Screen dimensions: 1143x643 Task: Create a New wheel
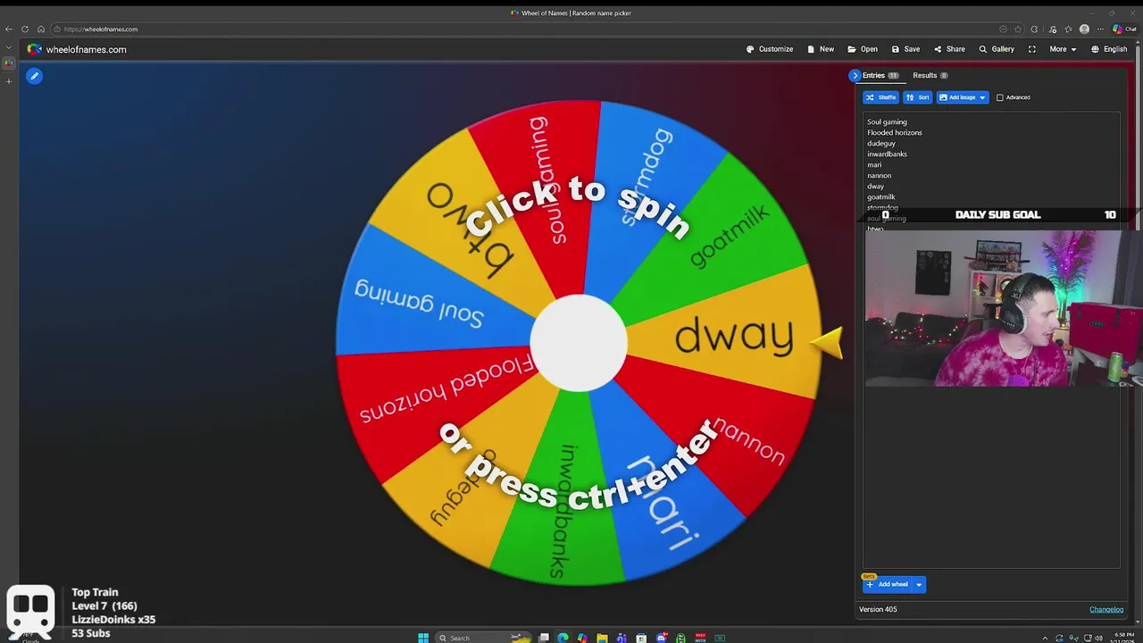(x=821, y=49)
